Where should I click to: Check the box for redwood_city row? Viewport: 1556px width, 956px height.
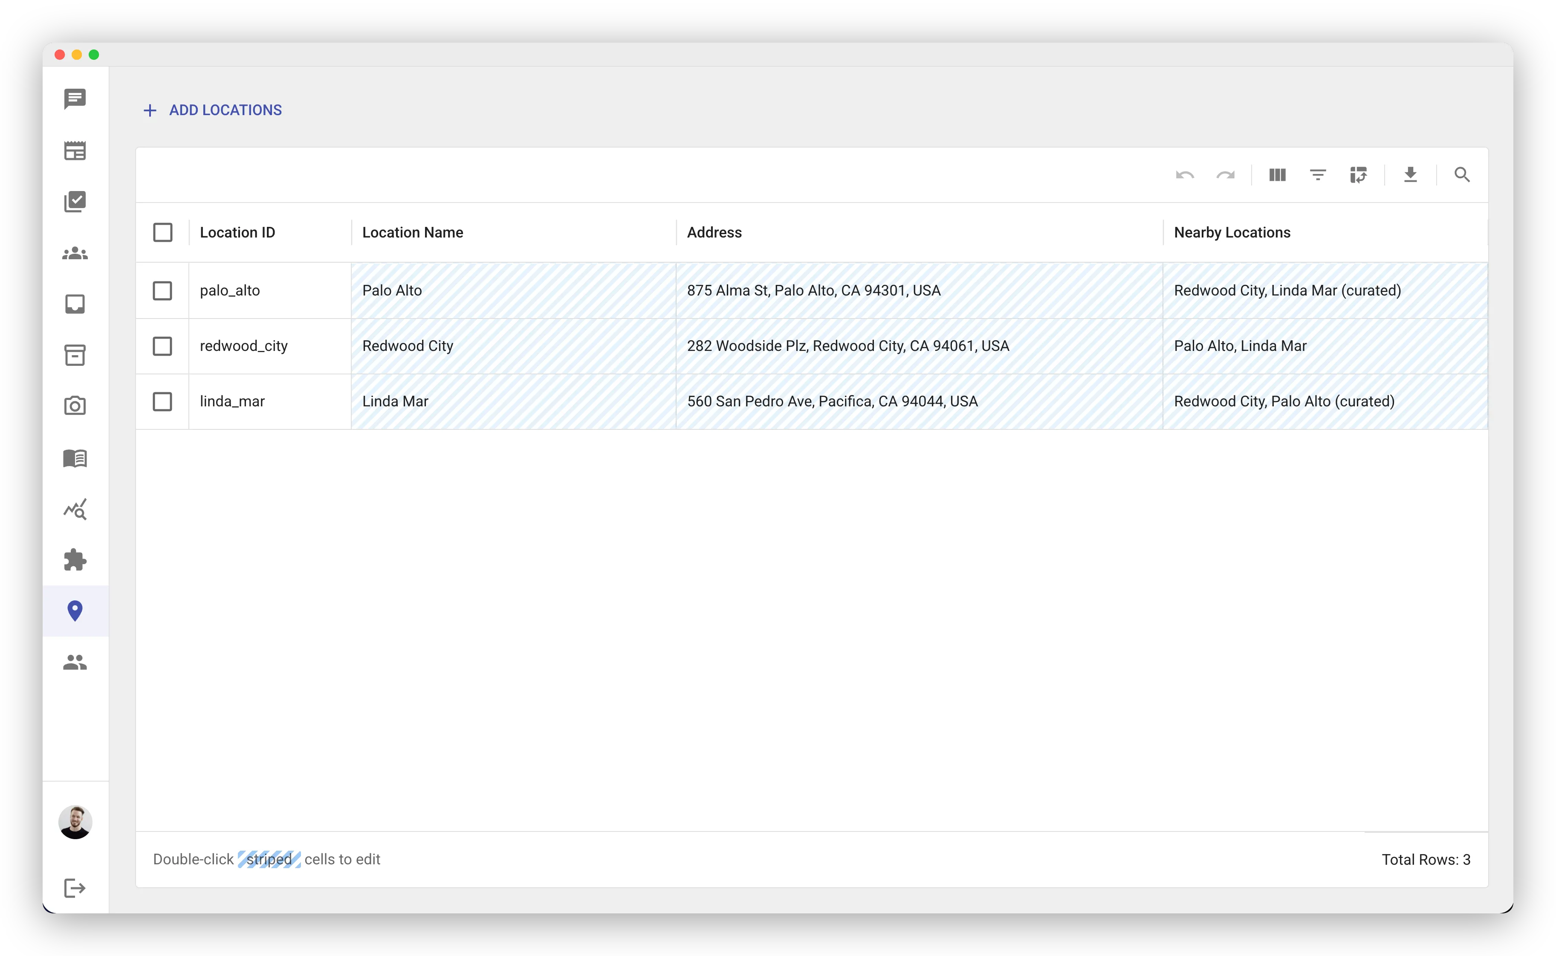point(162,346)
